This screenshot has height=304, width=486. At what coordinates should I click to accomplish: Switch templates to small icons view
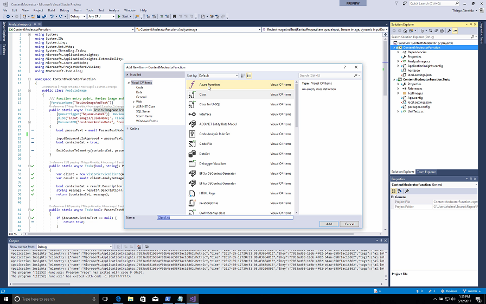[243, 75]
